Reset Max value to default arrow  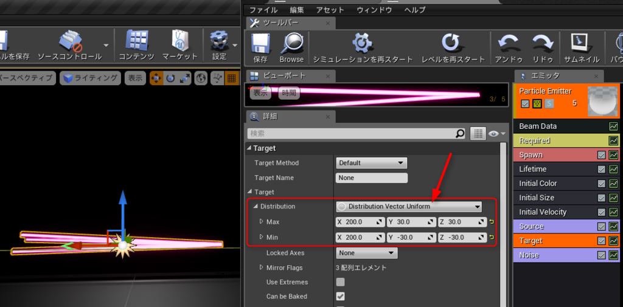492,222
